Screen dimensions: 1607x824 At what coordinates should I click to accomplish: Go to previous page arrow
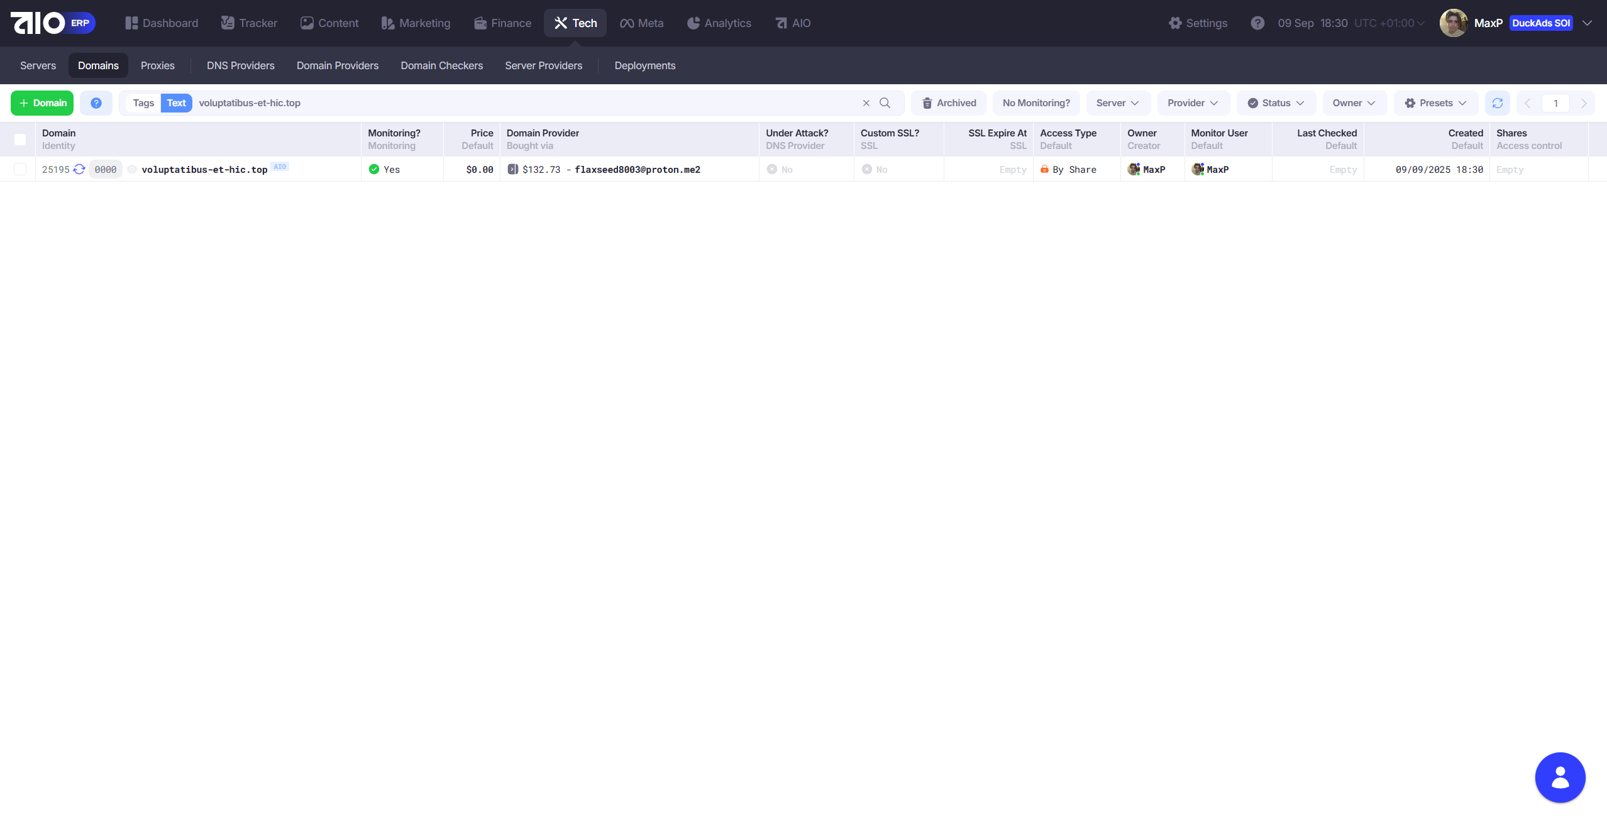1528,103
